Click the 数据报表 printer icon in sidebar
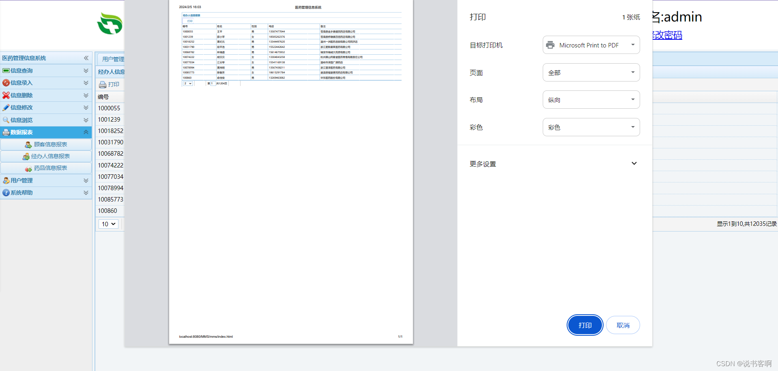 coord(6,132)
